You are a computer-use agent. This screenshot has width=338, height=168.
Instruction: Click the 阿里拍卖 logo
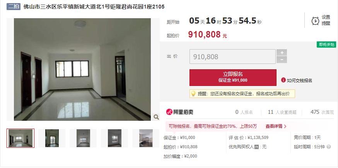click(180, 112)
